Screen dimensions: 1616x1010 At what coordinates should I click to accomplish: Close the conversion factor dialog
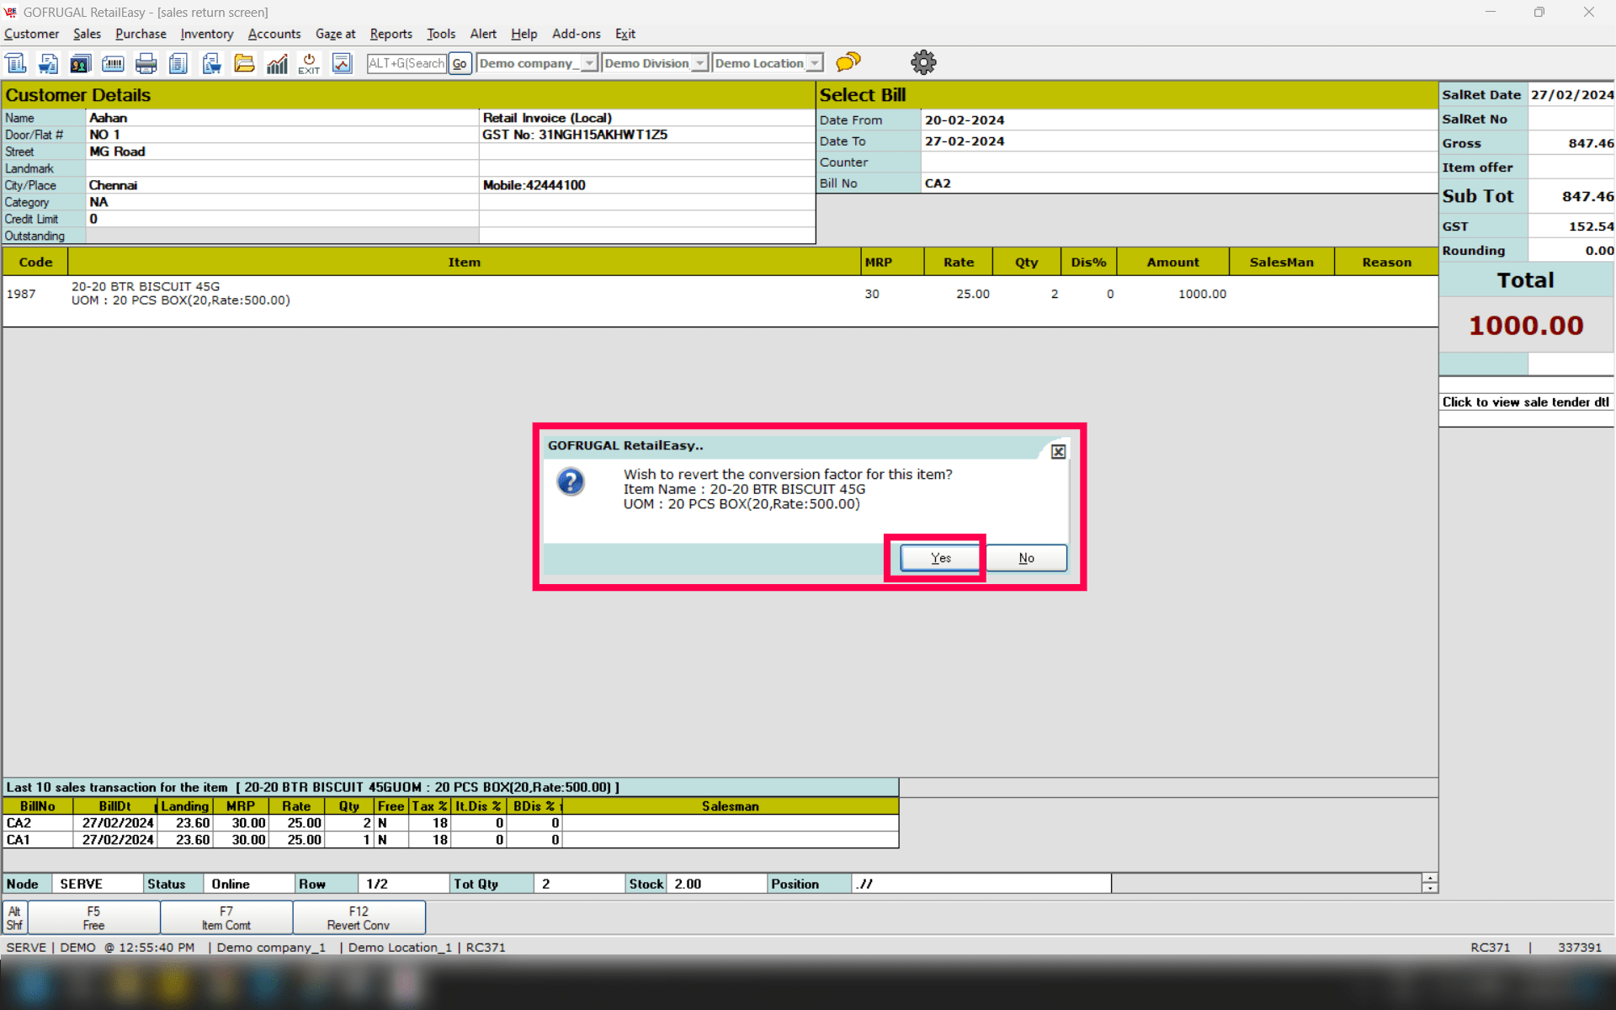click(x=1058, y=452)
